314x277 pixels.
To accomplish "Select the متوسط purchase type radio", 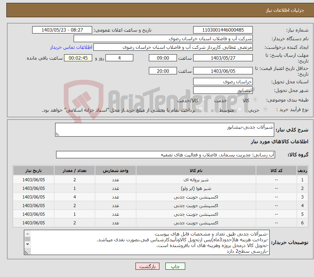I will tap(240, 109).
